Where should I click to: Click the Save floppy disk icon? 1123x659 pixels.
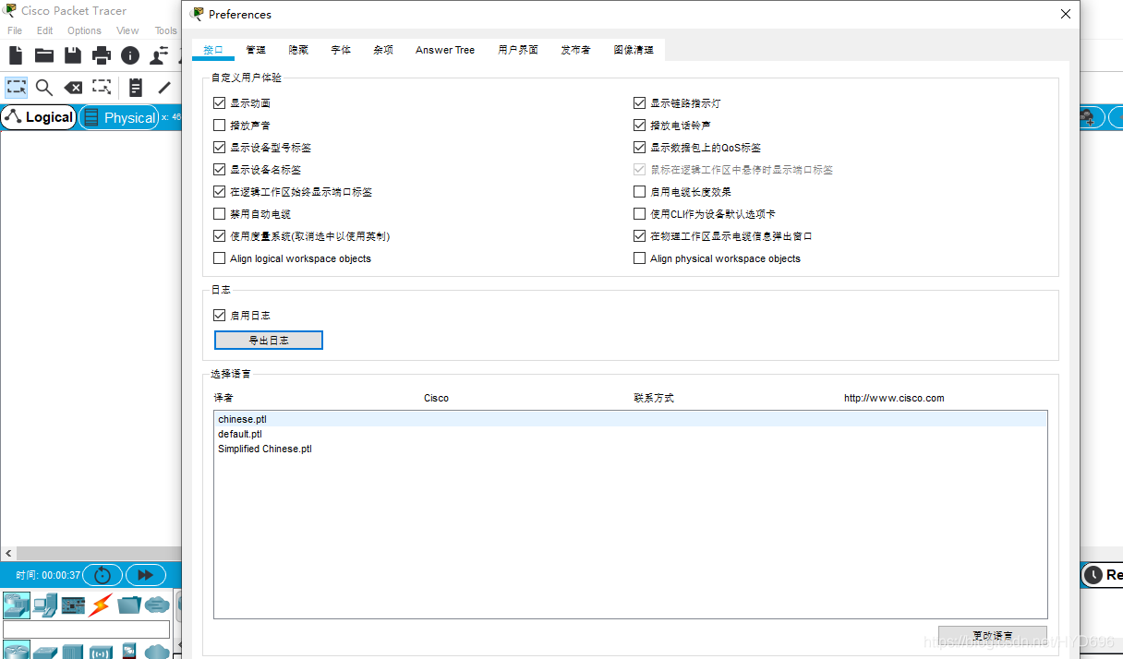[x=73, y=55]
